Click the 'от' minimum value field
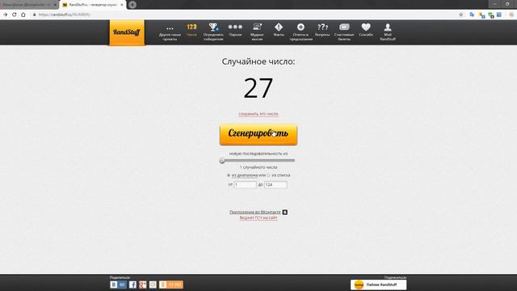517x291 pixels. 245,185
